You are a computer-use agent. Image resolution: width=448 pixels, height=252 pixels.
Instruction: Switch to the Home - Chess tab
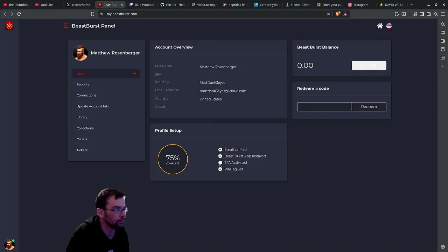(x=299, y=5)
